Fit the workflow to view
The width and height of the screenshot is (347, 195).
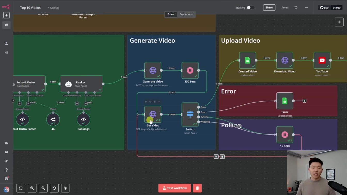pyautogui.click(x=21, y=188)
